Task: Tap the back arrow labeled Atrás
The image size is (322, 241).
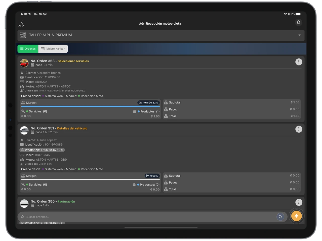Action: (21, 23)
